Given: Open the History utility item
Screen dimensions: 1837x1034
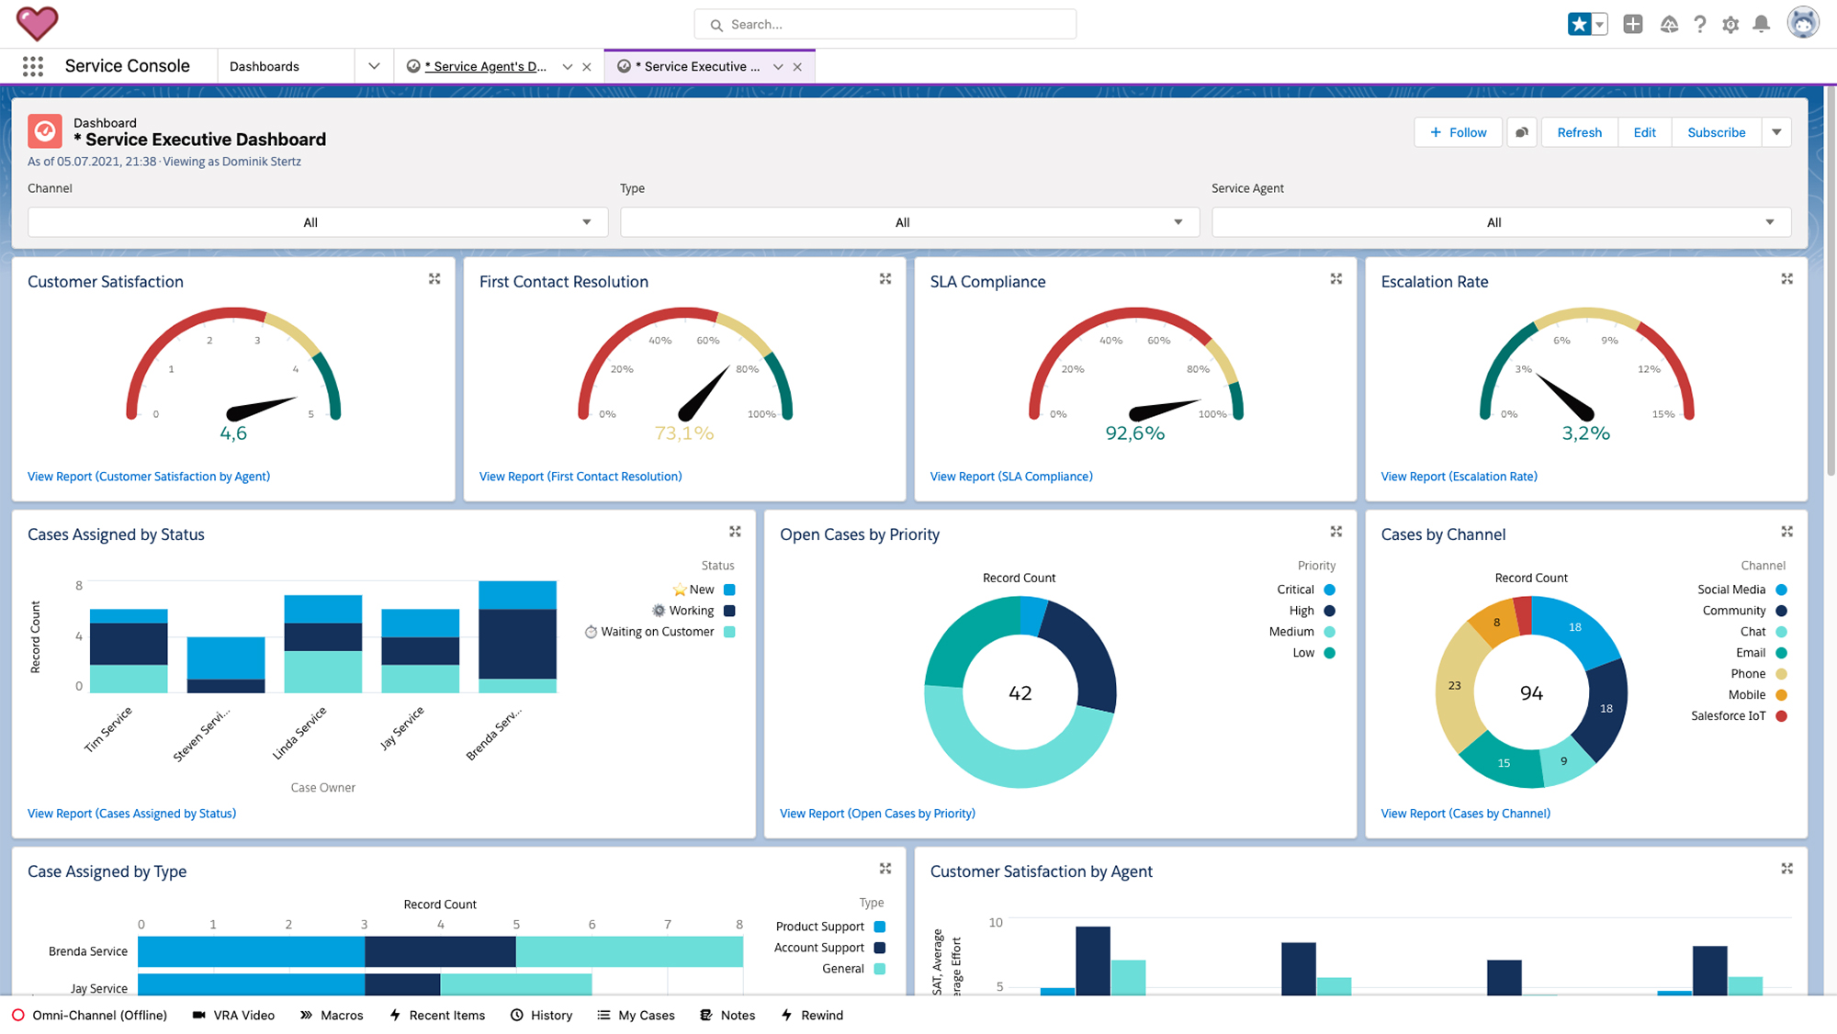Looking at the screenshot, I should [541, 1015].
